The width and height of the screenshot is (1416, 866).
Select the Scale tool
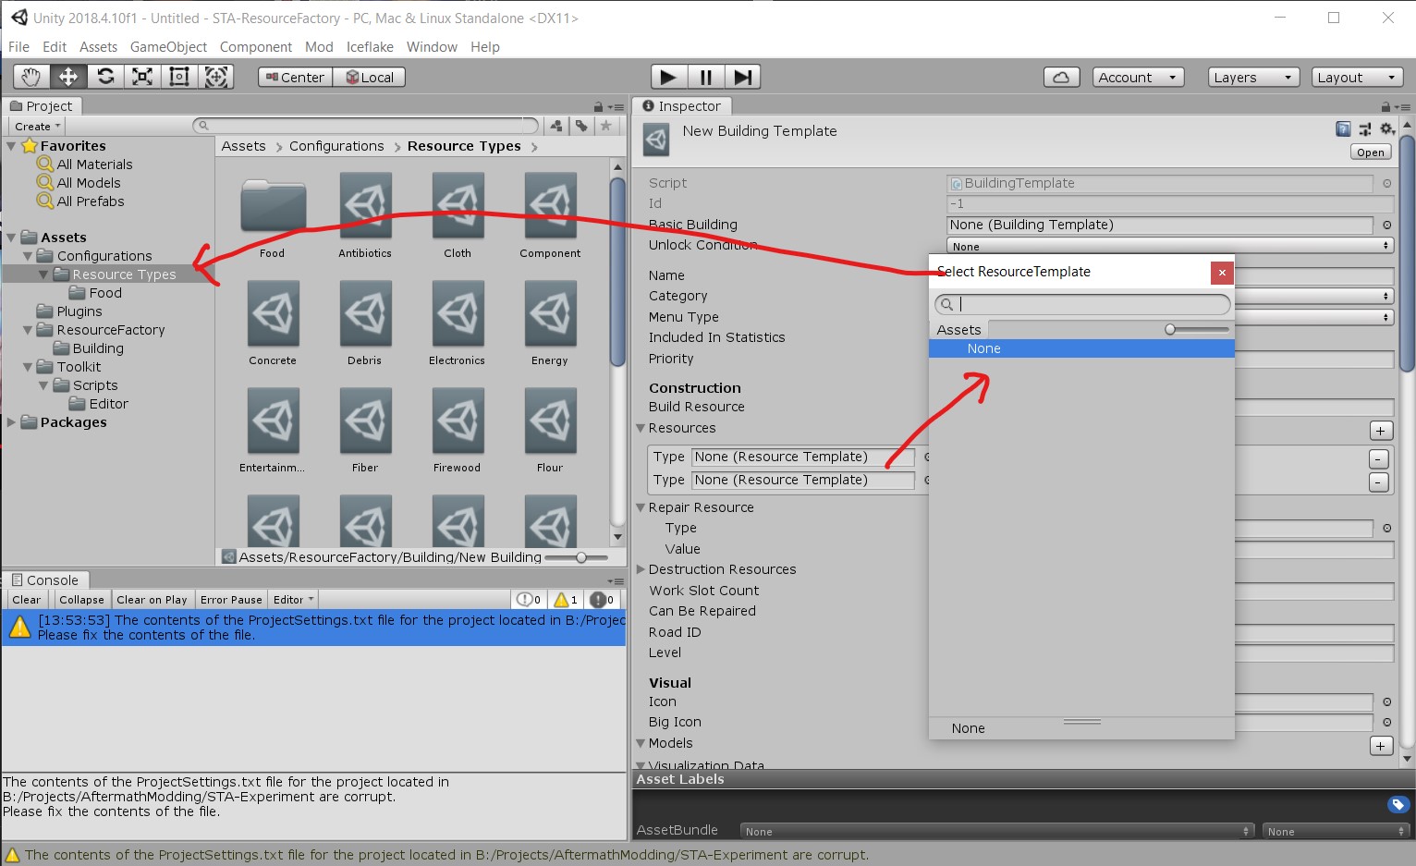pos(142,77)
